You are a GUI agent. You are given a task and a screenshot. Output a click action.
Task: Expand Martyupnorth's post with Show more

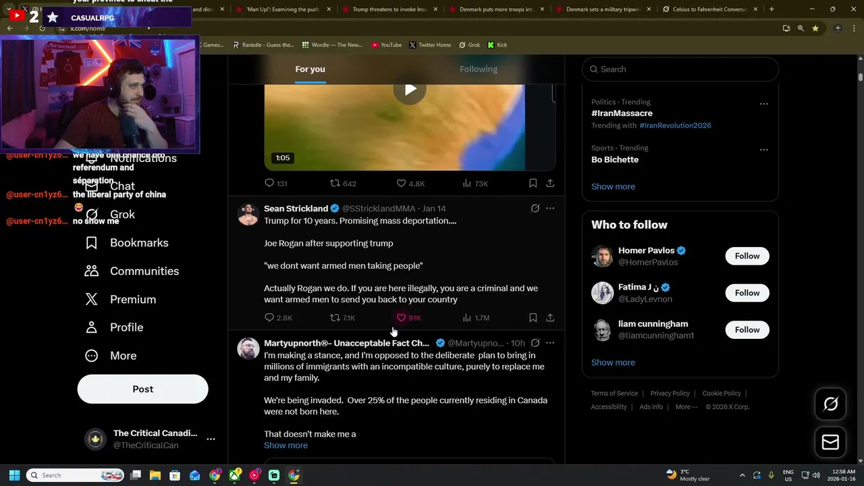(286, 446)
